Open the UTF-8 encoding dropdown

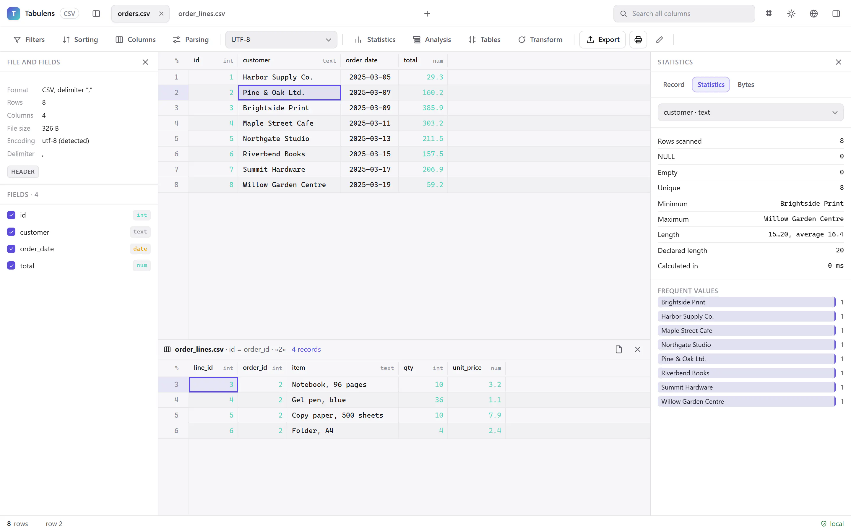tap(281, 39)
